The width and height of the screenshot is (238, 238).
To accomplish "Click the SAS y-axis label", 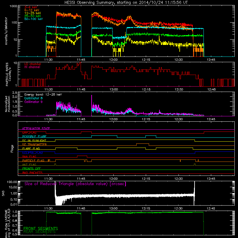I will click(x=3, y=193).
